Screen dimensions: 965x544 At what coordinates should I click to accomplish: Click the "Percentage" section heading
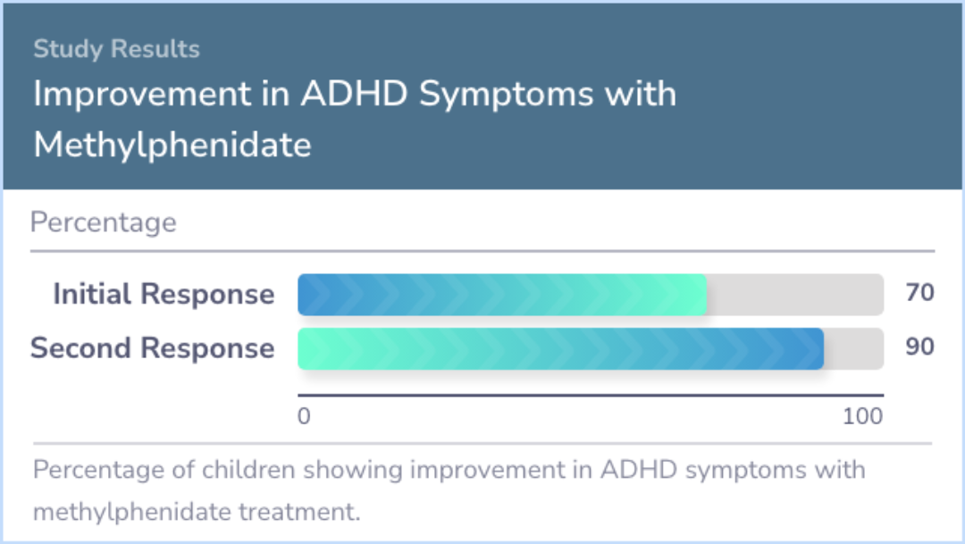click(103, 222)
